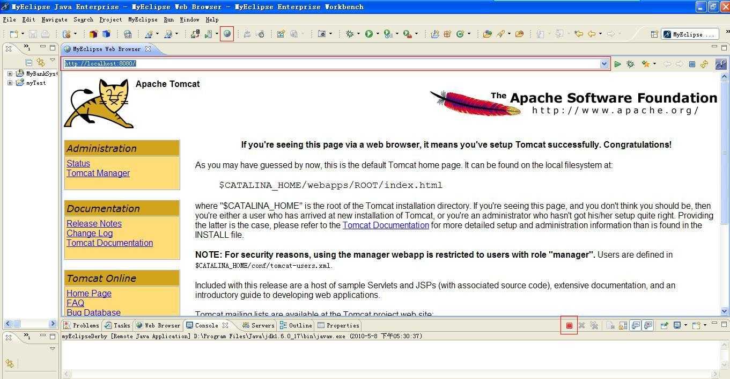Image resolution: width=730 pixels, height=379 pixels.
Task: Open the Back history dropdown arrow
Action: (x=600, y=34)
